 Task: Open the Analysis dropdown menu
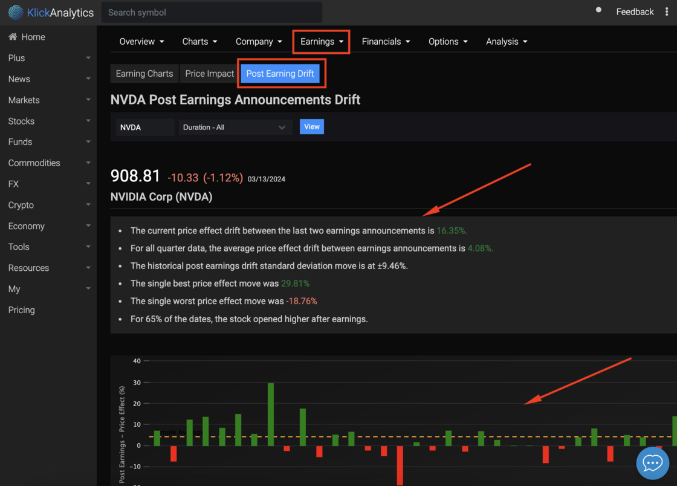pyautogui.click(x=507, y=42)
